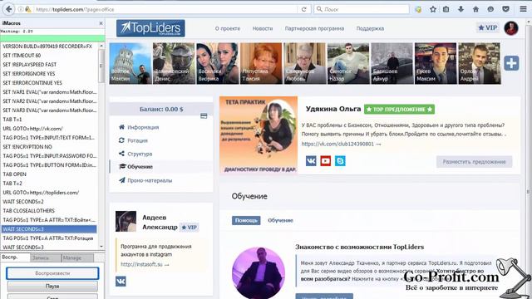Click the TopLiders logo
Image resolution: width=532 pixels, height=299 pixels.
pos(150,28)
